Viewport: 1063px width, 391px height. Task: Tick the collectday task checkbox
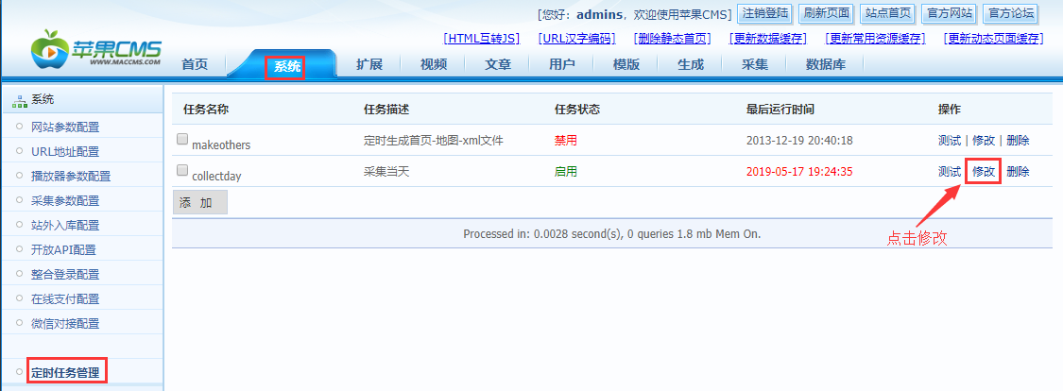(x=182, y=170)
